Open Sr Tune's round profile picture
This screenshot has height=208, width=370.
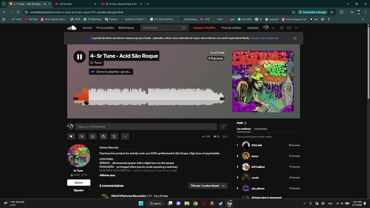(x=79, y=156)
